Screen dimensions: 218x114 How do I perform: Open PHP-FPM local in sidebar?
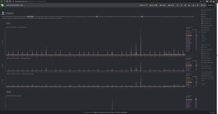coord(206,58)
